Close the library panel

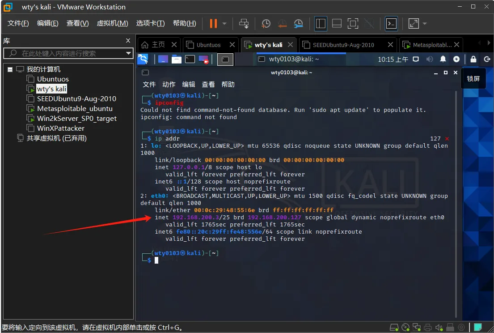point(128,41)
